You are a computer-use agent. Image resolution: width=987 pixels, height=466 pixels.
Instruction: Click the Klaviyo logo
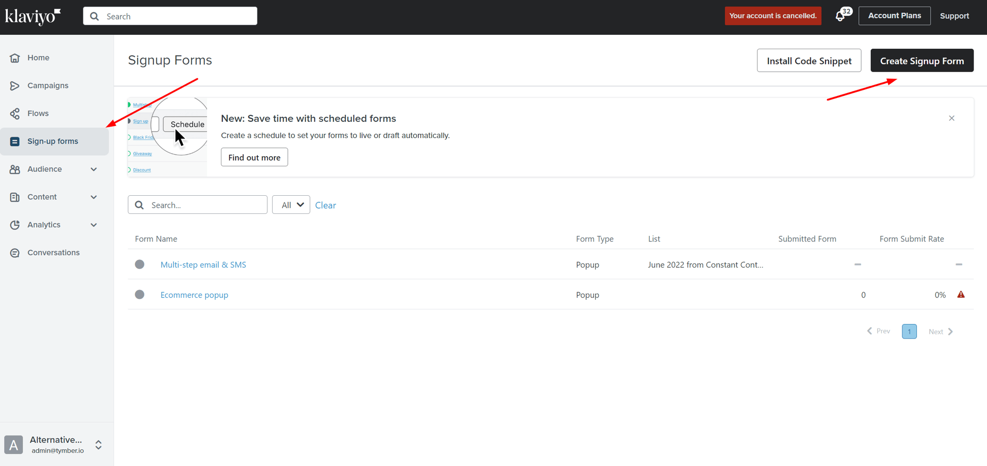click(x=32, y=17)
